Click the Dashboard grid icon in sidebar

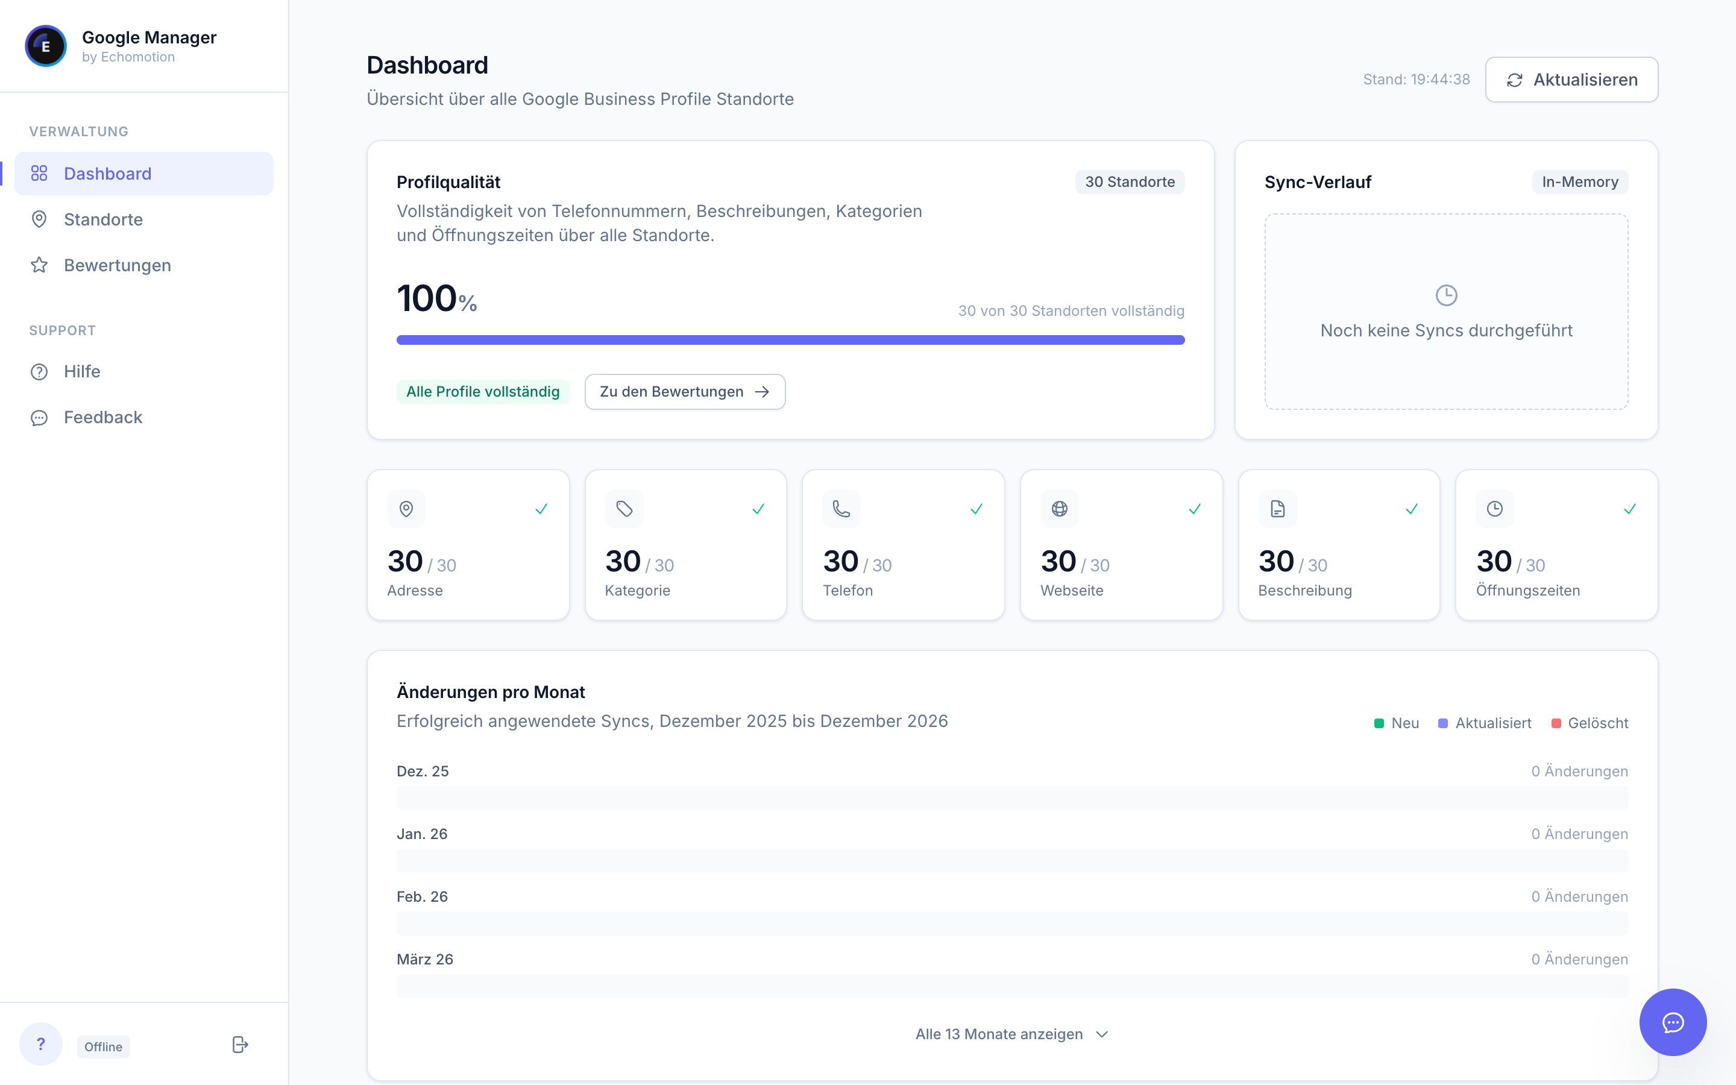click(x=39, y=174)
